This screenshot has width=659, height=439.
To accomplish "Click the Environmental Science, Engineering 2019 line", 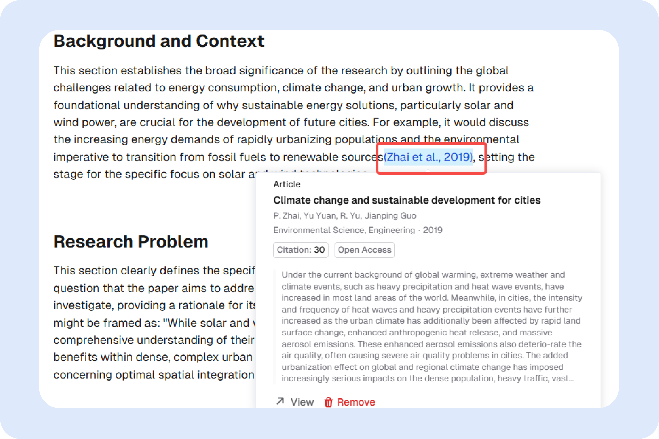I will [x=358, y=230].
